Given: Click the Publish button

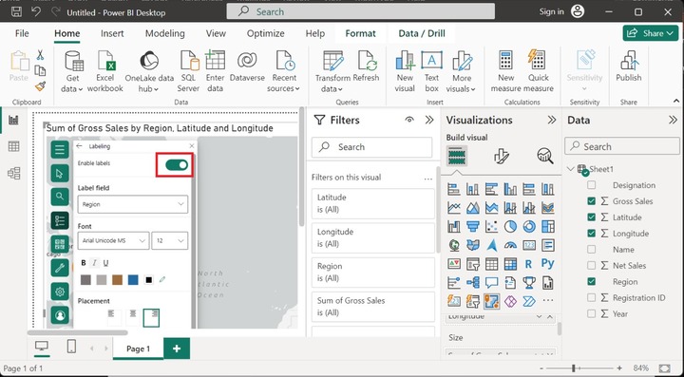Looking at the screenshot, I should [629, 66].
